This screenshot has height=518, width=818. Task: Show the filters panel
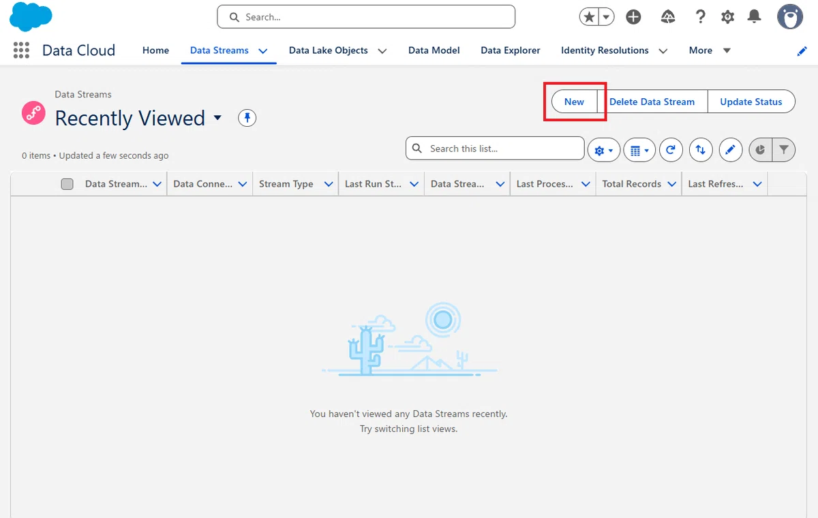[784, 150]
